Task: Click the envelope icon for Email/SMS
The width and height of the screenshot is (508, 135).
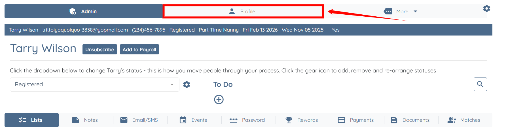Action: pyautogui.click(x=124, y=120)
